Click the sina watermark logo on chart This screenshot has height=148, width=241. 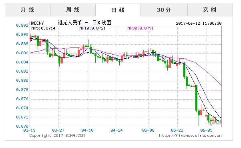pyautogui.click(x=215, y=121)
